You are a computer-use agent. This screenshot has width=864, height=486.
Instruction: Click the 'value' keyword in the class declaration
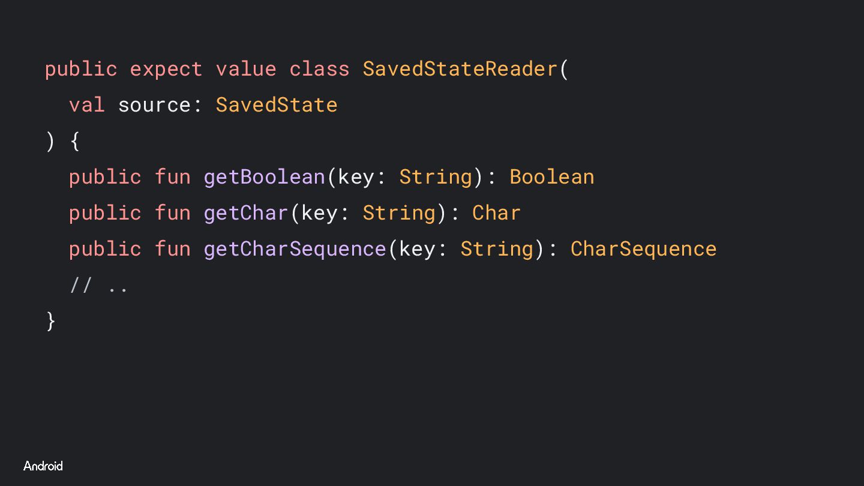246,69
